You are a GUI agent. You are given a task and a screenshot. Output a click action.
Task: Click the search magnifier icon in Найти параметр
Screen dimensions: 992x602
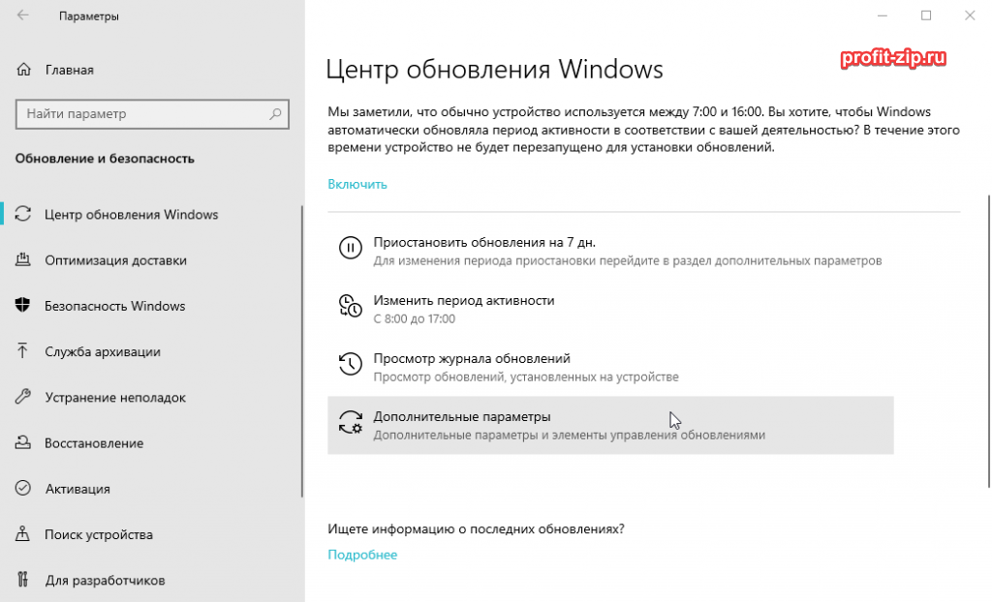coord(276,114)
